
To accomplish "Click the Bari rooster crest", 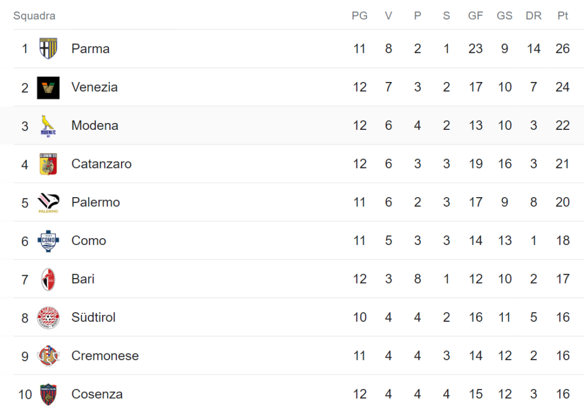I will (x=48, y=279).
